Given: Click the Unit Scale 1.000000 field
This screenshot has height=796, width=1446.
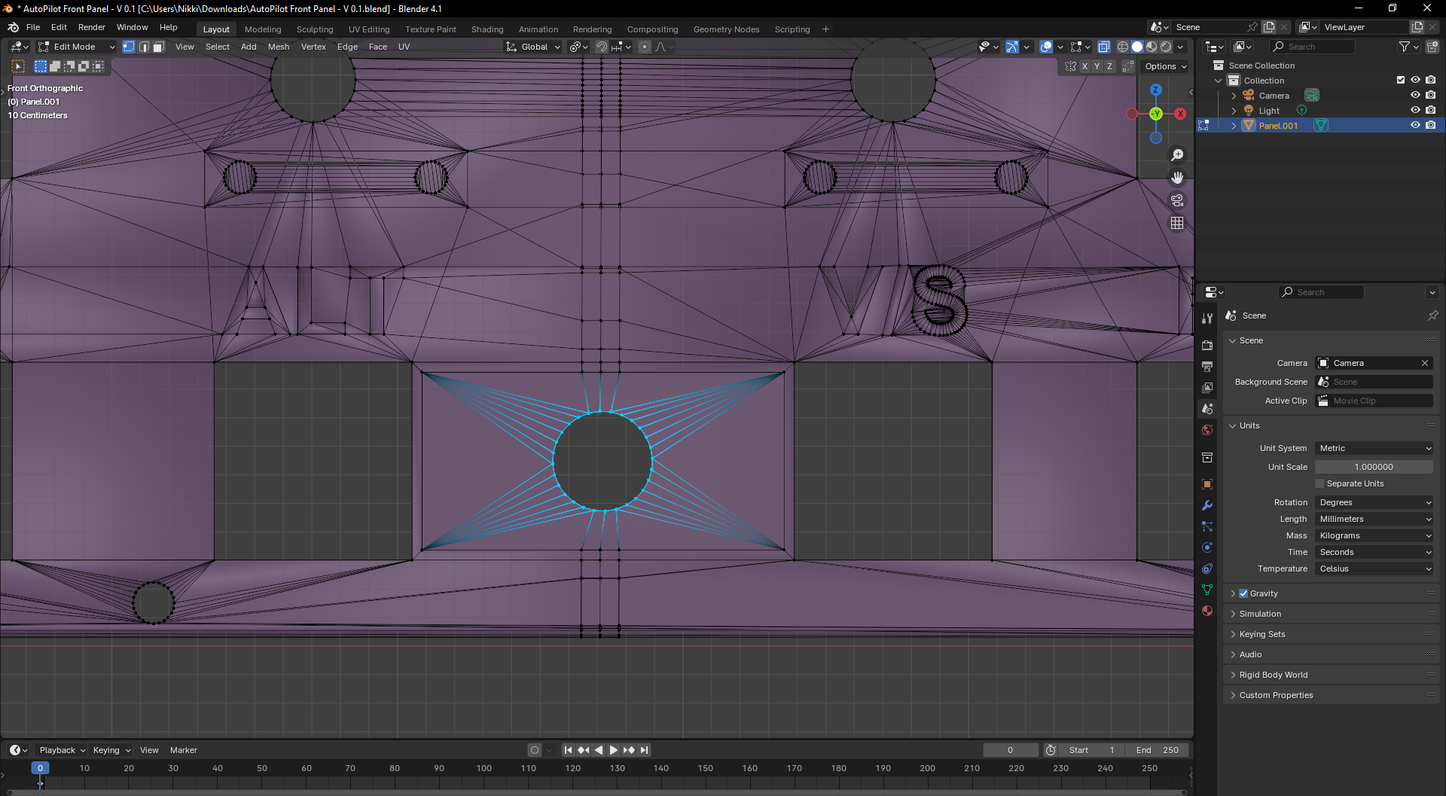Looking at the screenshot, I should coord(1374,467).
